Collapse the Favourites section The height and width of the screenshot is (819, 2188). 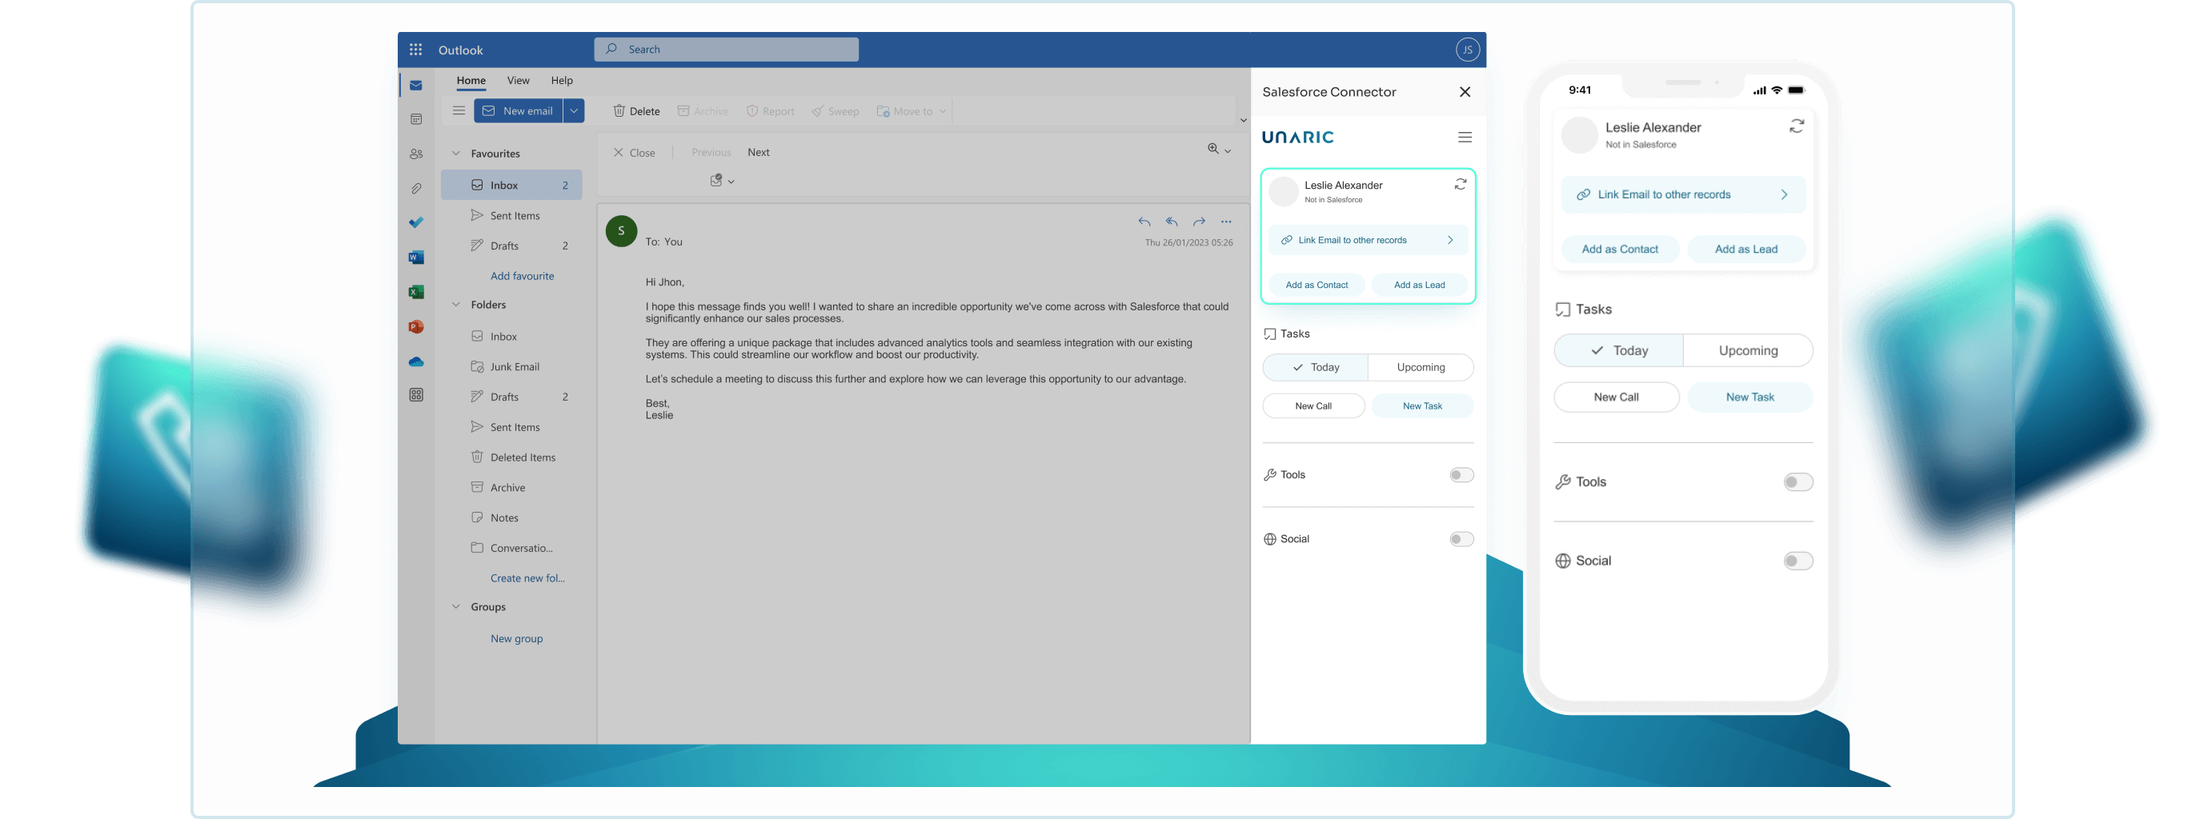pyautogui.click(x=455, y=154)
